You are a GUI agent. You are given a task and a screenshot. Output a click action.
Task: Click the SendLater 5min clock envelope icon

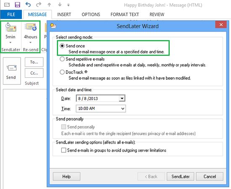coord(10,27)
